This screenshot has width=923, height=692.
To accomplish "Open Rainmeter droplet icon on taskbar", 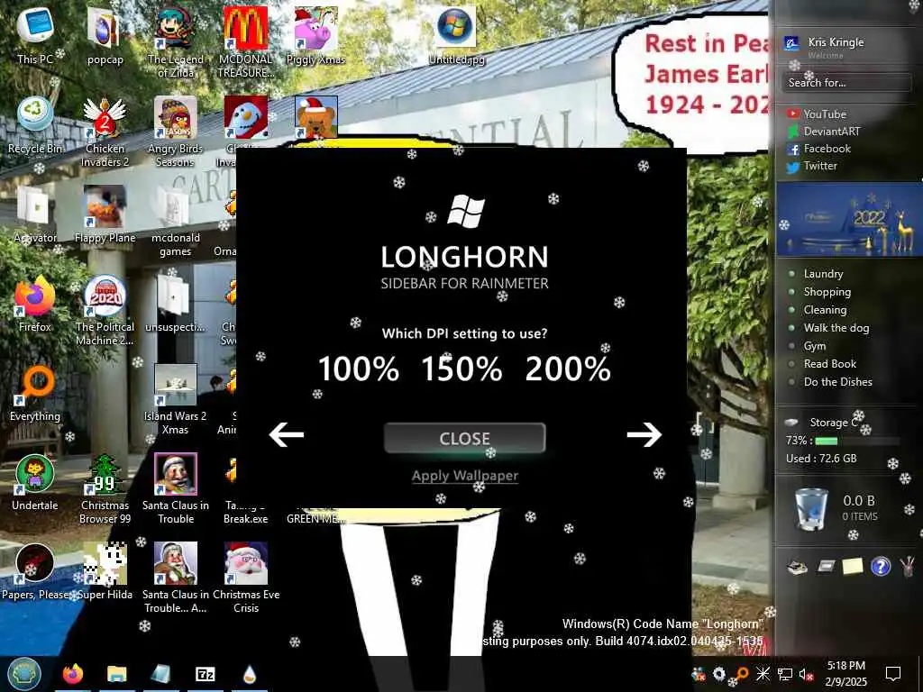I will (250, 674).
